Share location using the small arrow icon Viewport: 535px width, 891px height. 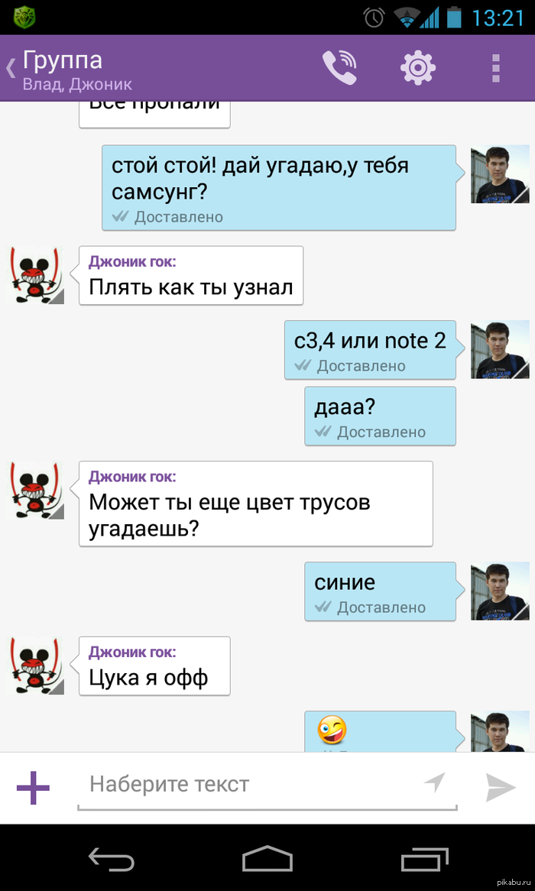coord(434,783)
